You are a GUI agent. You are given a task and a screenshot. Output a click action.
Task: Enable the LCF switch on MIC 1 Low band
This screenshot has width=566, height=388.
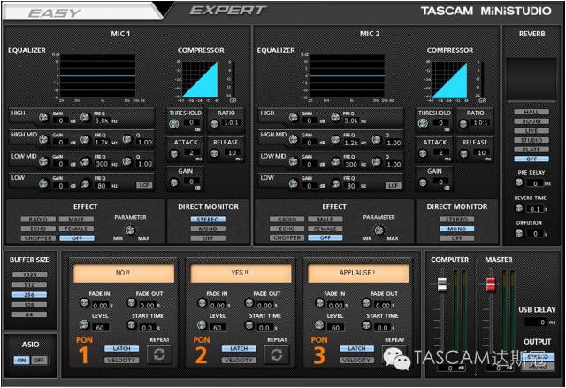pos(144,185)
